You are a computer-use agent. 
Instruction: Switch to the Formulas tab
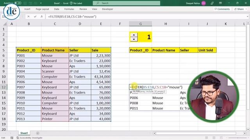pyautogui.click(x=69, y=9)
